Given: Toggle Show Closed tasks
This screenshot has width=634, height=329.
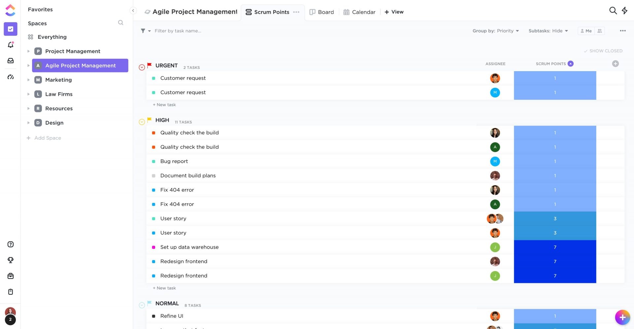Looking at the screenshot, I should tap(603, 51).
